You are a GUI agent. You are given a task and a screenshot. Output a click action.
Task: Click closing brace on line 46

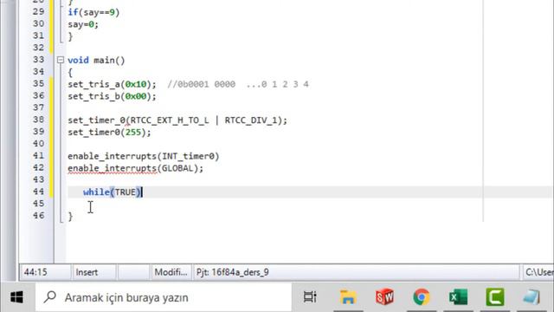coord(70,216)
